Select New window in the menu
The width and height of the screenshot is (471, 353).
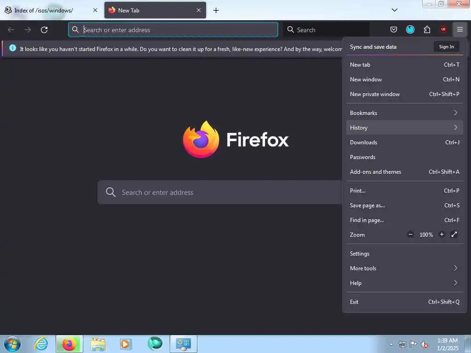[404, 79]
